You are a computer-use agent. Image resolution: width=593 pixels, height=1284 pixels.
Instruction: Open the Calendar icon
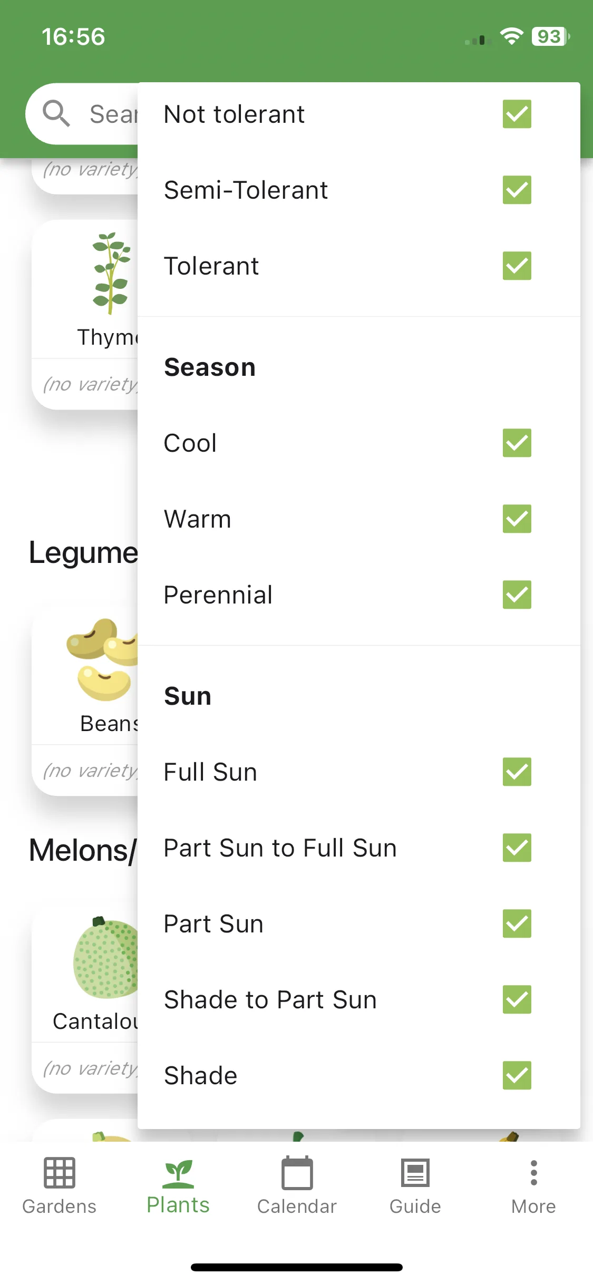[x=297, y=1173]
